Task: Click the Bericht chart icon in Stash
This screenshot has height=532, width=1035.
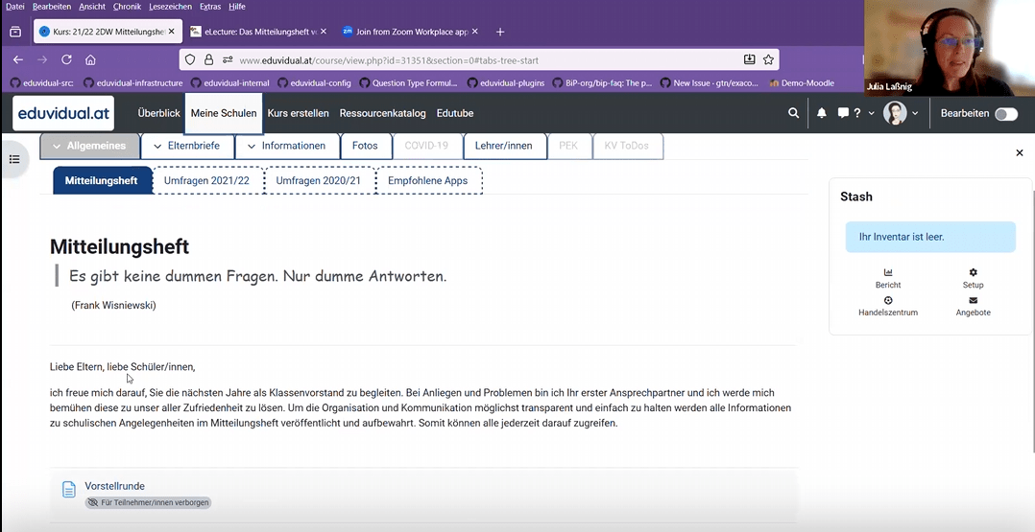Action: [888, 273]
